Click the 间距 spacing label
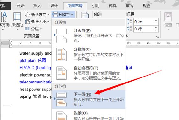Viewport: 179px width, 120px height. click(130, 14)
